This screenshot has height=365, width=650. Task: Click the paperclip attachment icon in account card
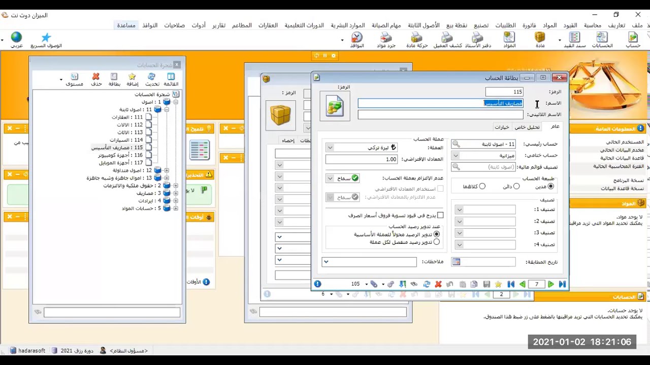[374, 284]
